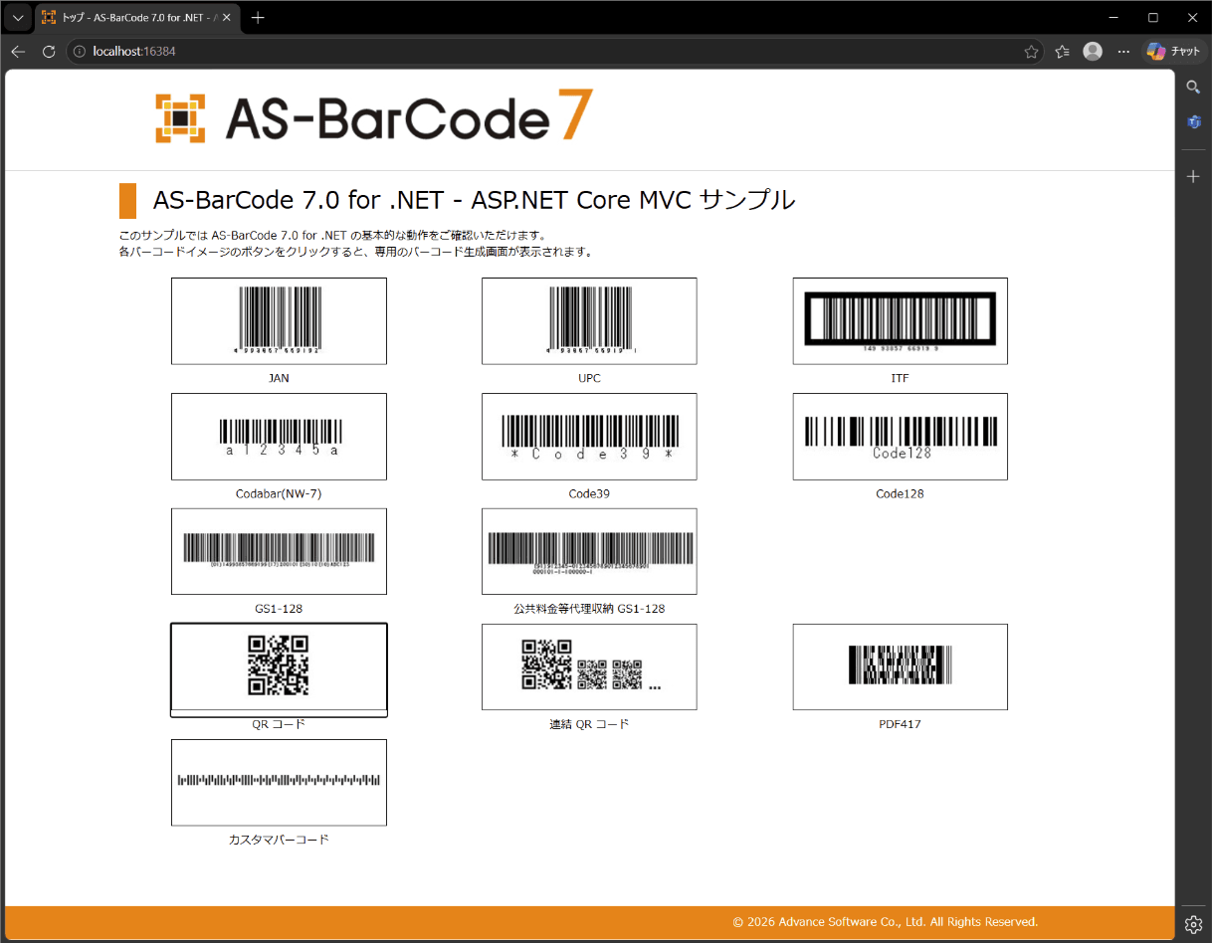Open a new browser tab
Image resolution: width=1212 pixels, height=943 pixels.
click(x=258, y=17)
